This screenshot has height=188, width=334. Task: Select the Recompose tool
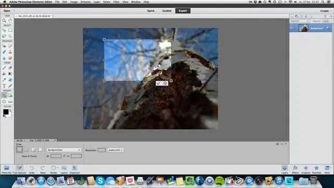click(10, 95)
